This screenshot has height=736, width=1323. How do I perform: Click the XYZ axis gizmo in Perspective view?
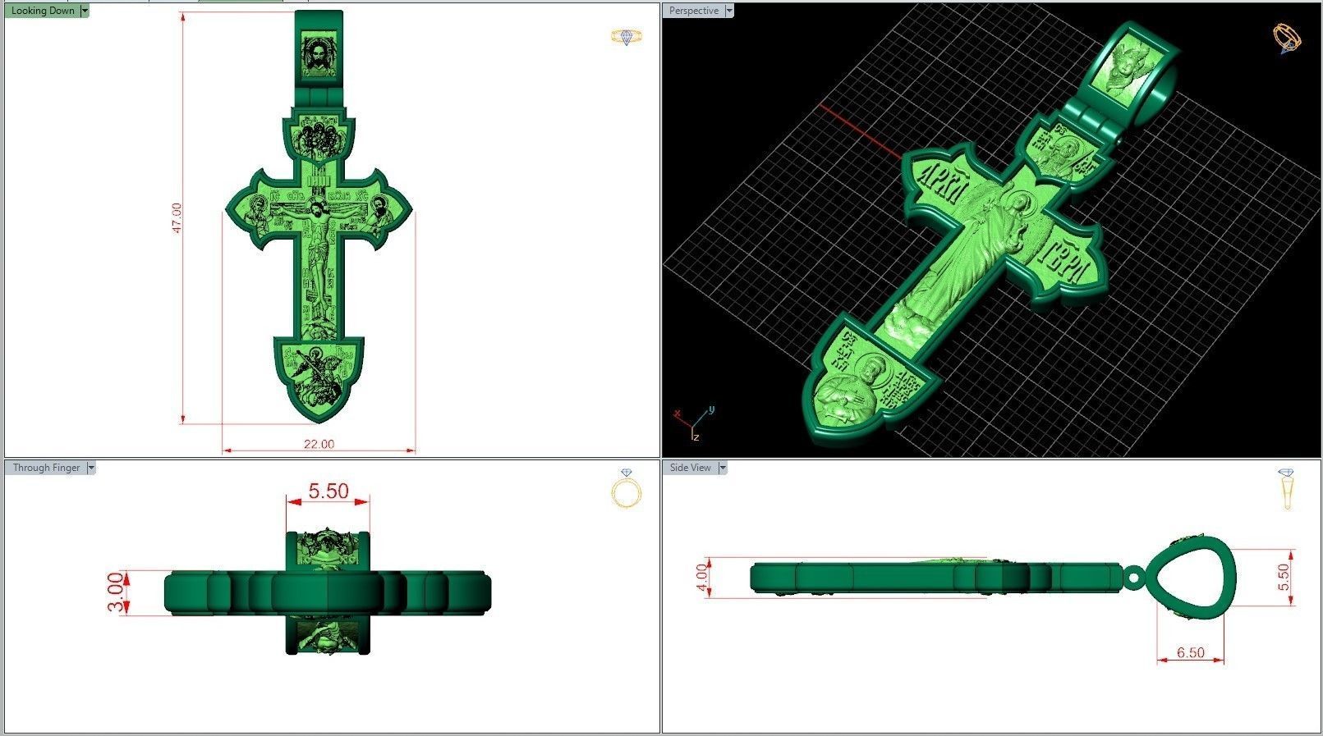(694, 422)
